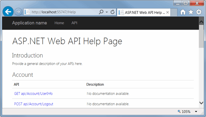Screen dimensions: 206x117
Task: Click the Application name brand link
Action: [29, 23]
